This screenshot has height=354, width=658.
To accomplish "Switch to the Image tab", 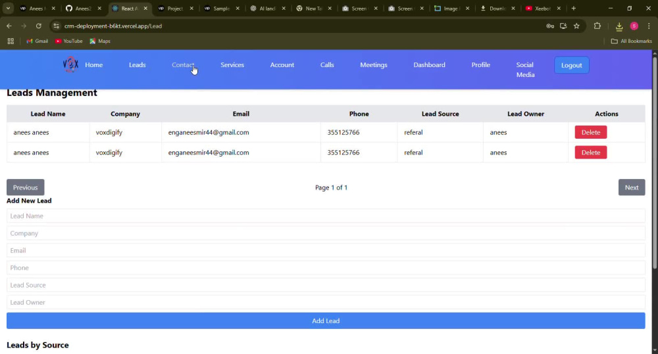I will click(x=451, y=9).
